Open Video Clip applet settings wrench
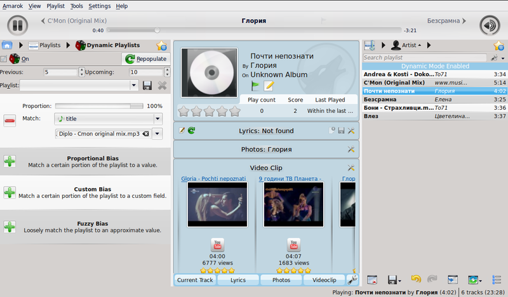 351,168
